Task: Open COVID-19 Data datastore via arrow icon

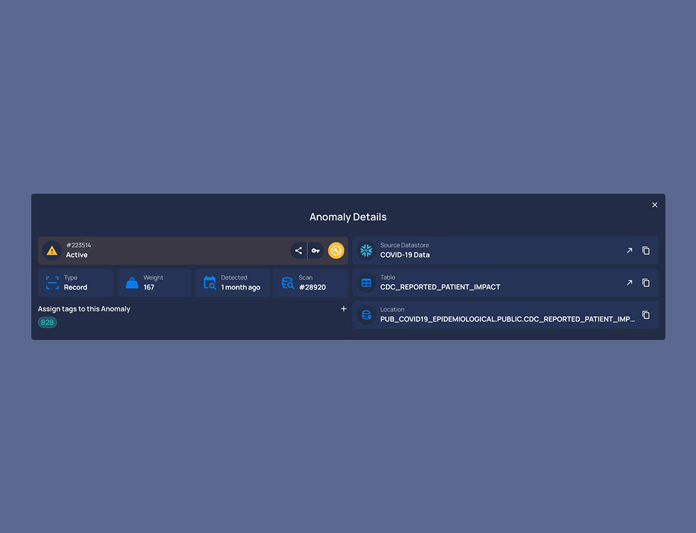Action: (x=629, y=250)
